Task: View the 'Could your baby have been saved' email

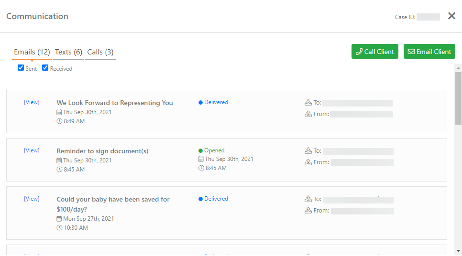Action: pos(32,199)
